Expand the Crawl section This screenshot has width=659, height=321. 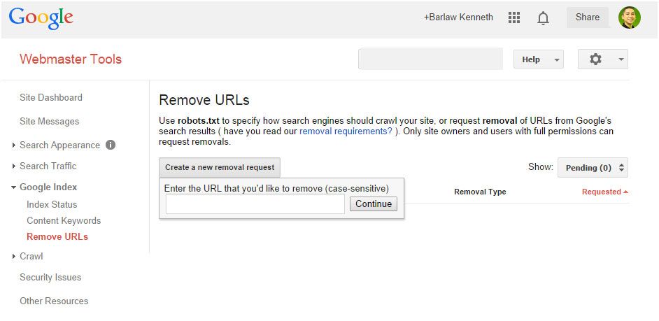(x=14, y=256)
